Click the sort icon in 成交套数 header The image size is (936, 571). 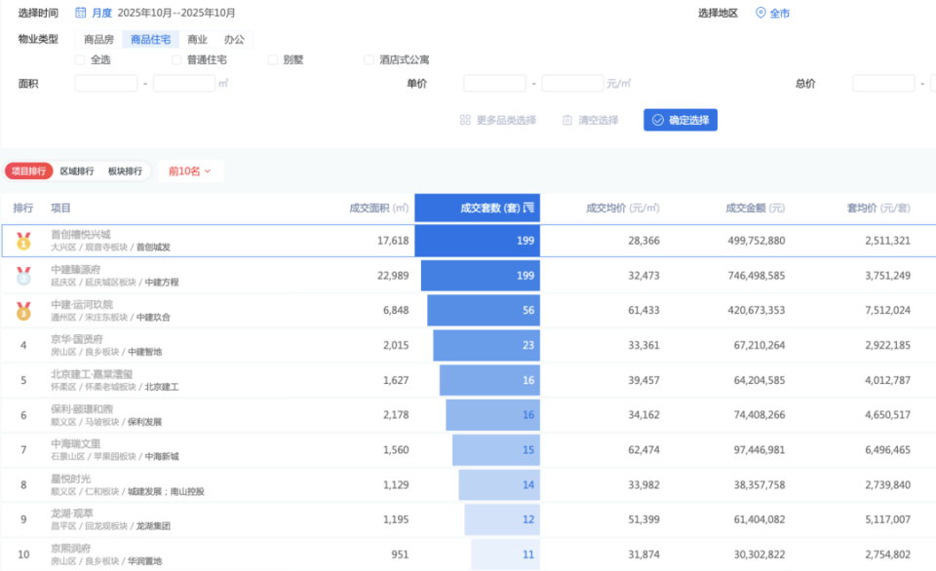pyautogui.click(x=528, y=208)
